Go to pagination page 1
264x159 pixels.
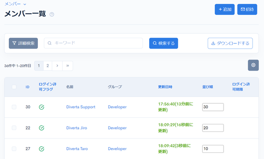[39, 66]
